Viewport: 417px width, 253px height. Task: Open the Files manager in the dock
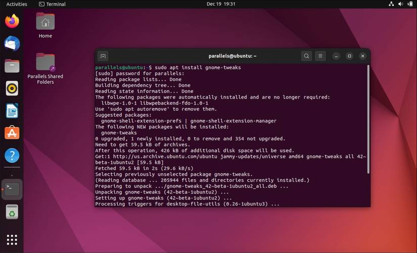coord(12,66)
